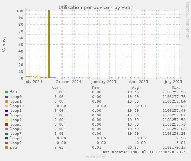Click the loop5 red legend swatch
Viewport: 191px width, 161px height.
click(7, 124)
